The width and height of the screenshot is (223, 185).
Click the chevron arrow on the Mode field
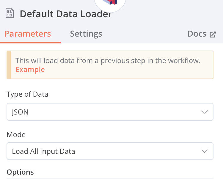[x=204, y=151]
